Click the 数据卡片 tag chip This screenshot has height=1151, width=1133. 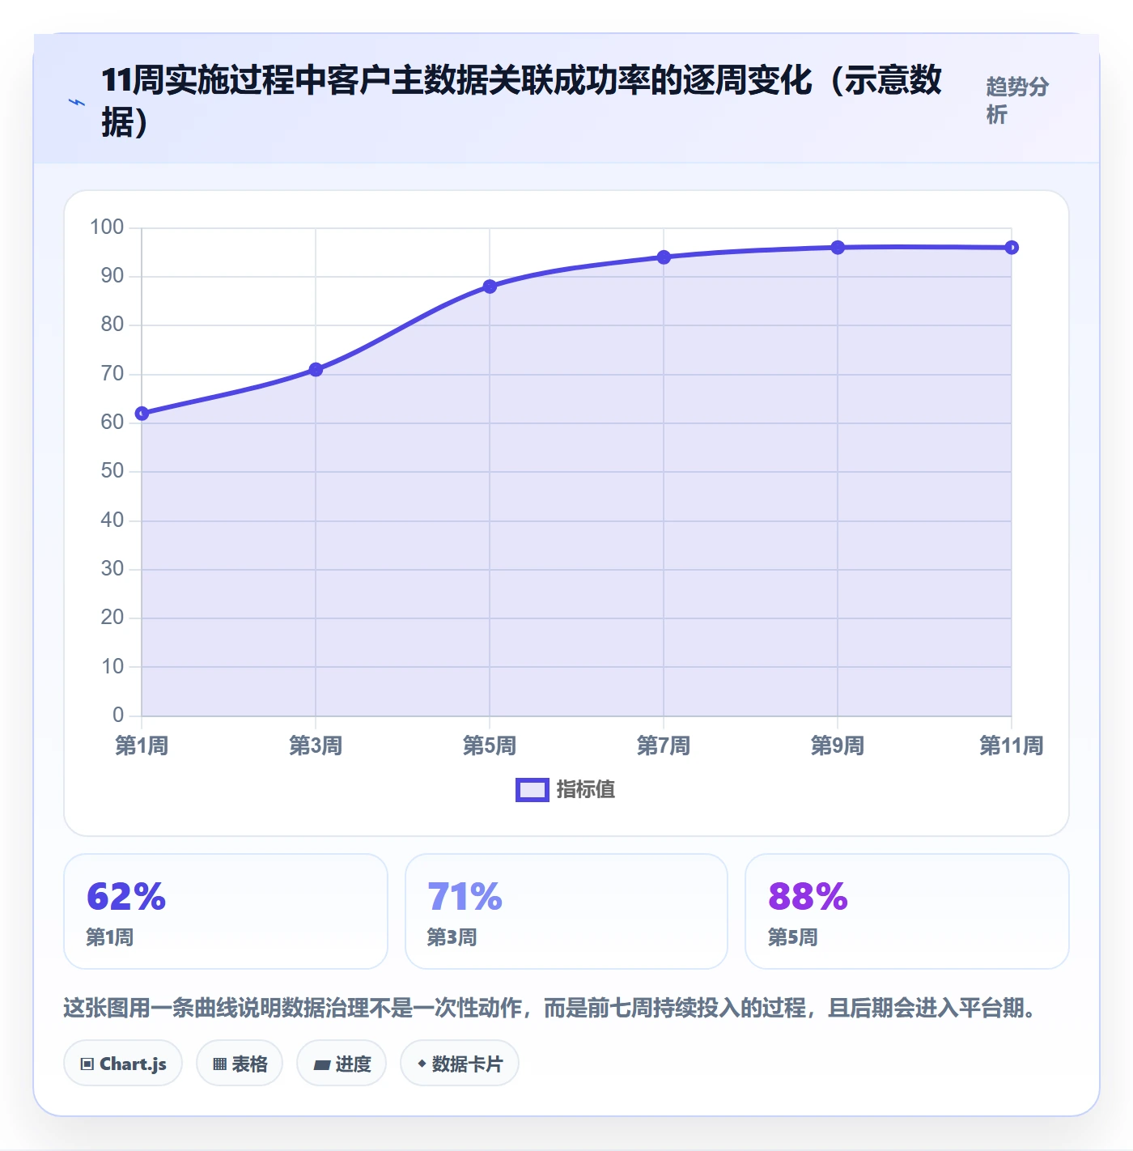coord(460,1064)
